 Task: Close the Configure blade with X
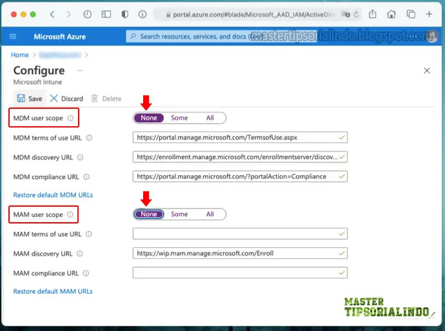click(427, 71)
